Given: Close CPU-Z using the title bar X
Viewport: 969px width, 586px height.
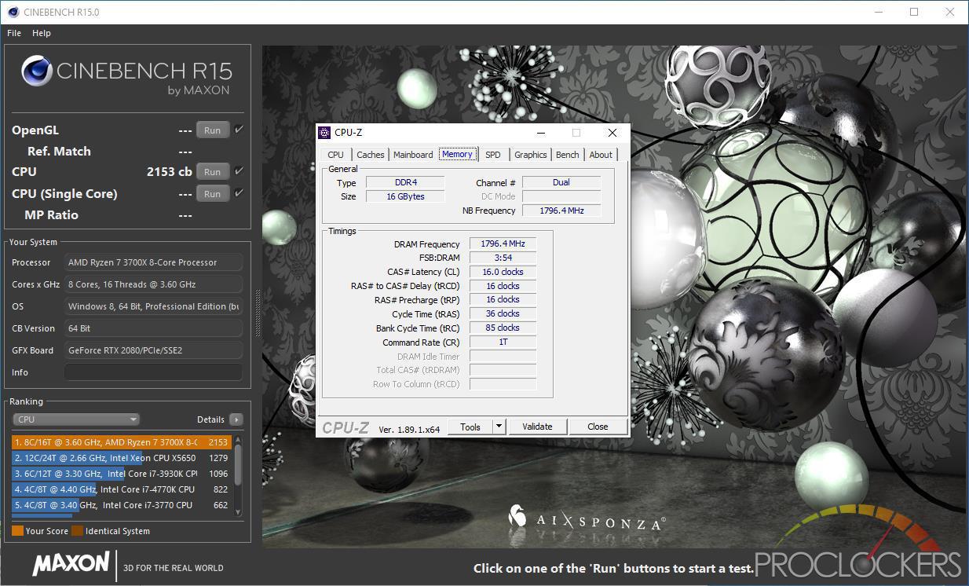Looking at the screenshot, I should (612, 133).
